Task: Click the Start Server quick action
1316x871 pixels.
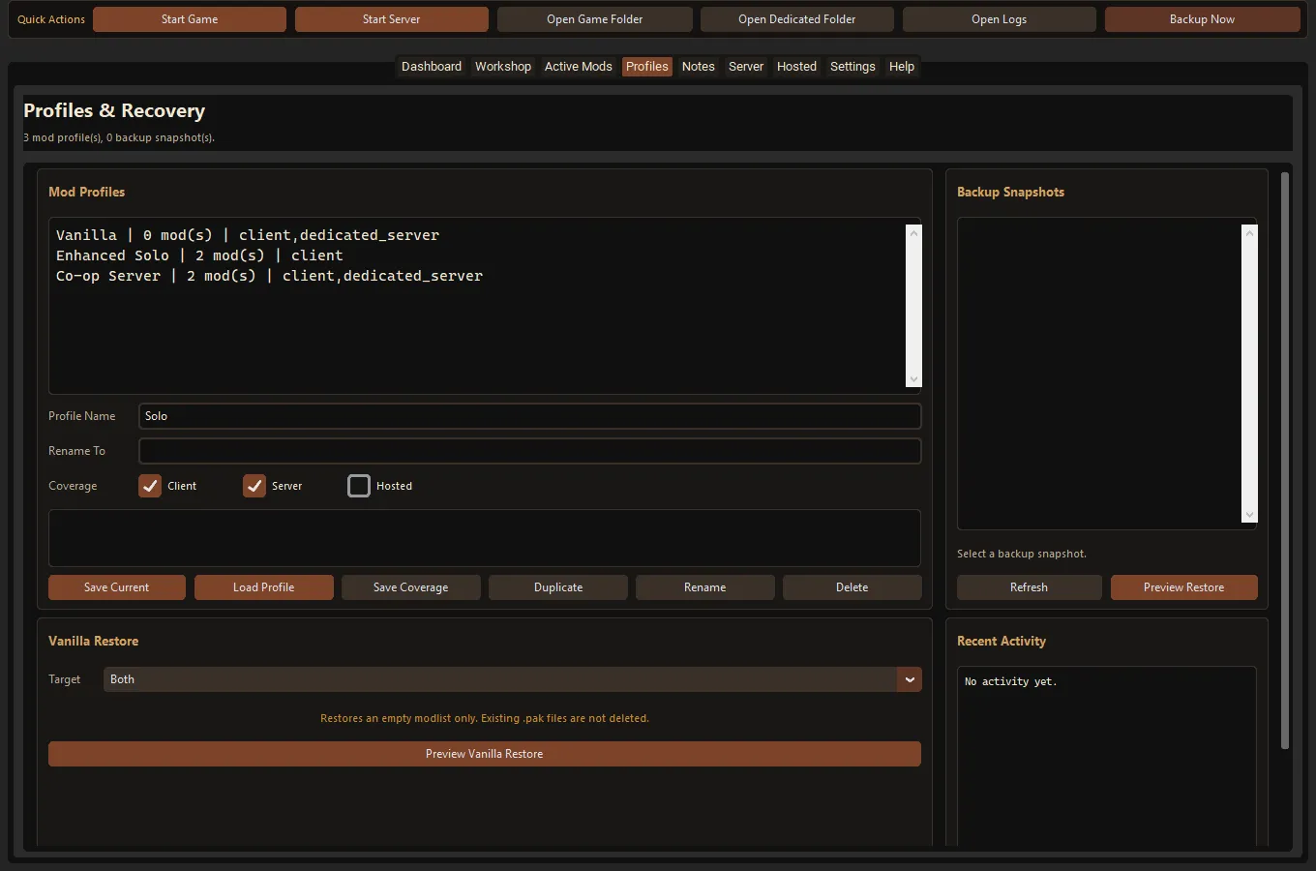Action: [x=392, y=19]
